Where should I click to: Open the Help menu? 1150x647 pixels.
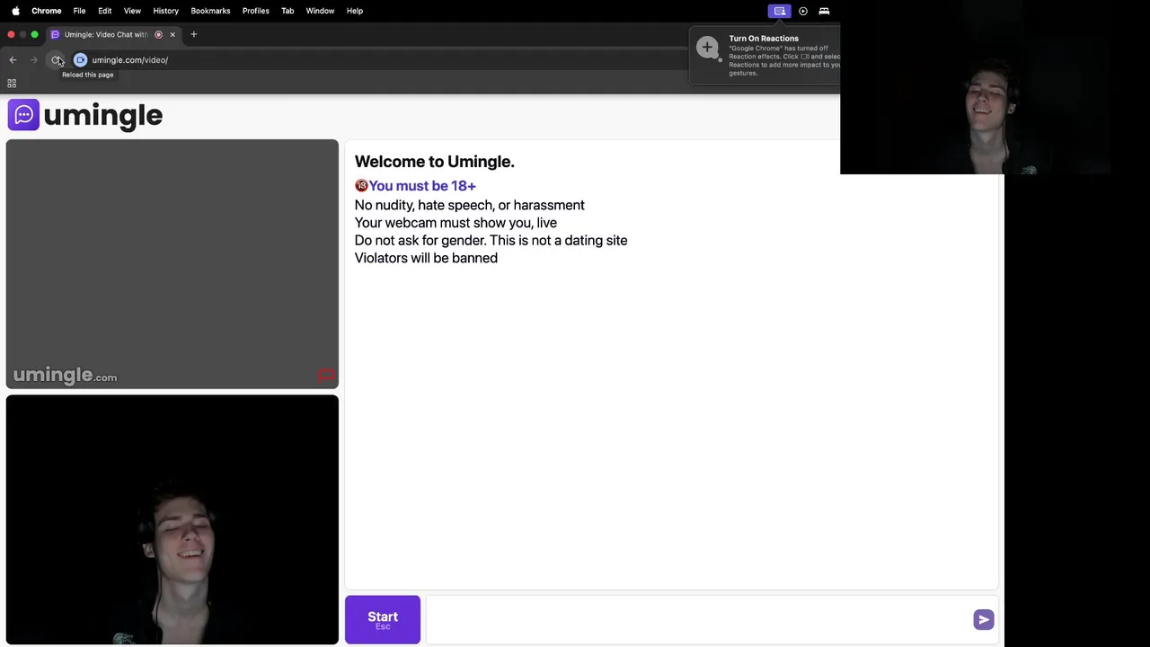(355, 11)
